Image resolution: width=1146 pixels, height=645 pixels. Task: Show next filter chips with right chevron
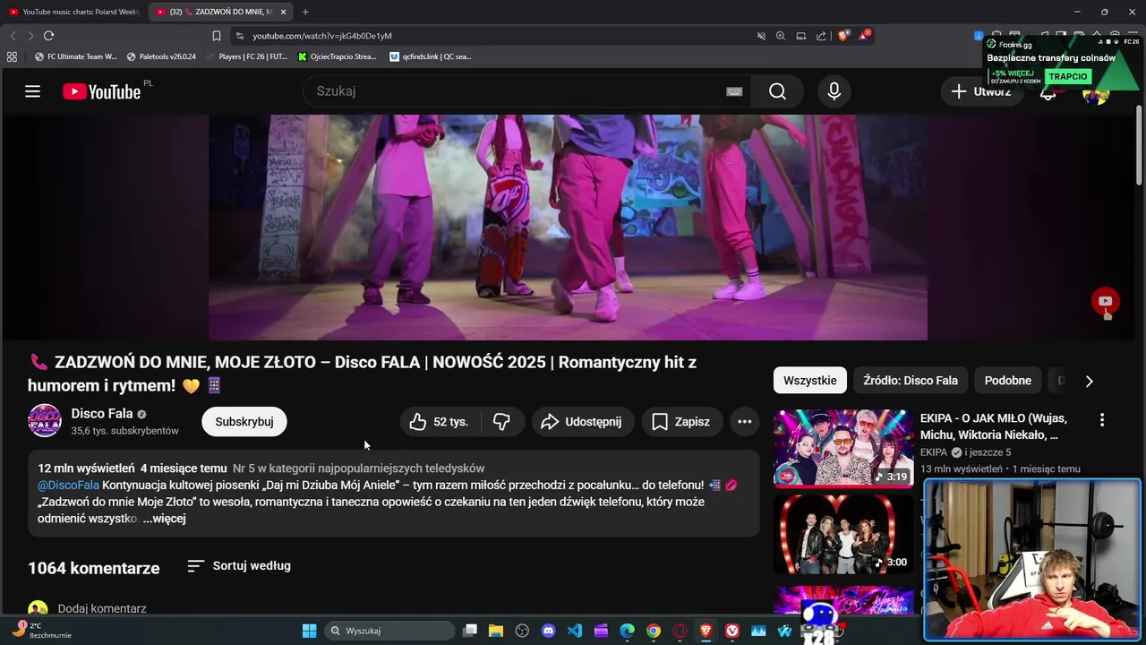click(1089, 381)
